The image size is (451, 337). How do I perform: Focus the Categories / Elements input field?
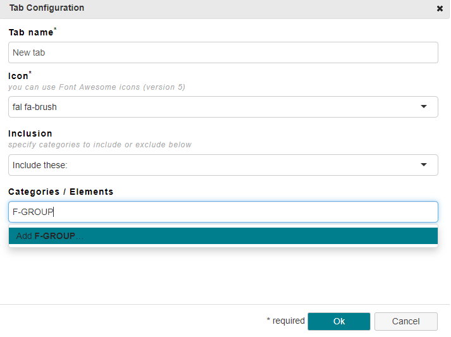(223, 212)
